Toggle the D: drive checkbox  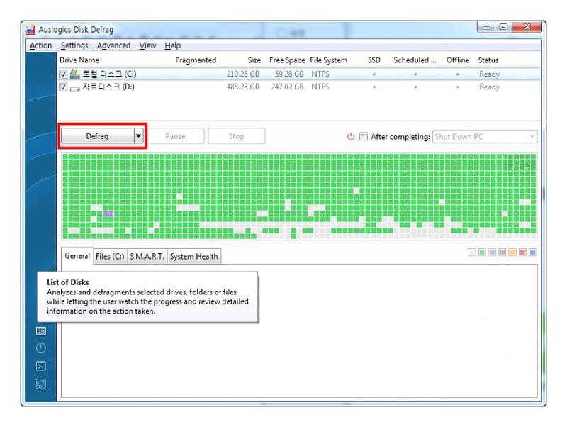tap(63, 87)
